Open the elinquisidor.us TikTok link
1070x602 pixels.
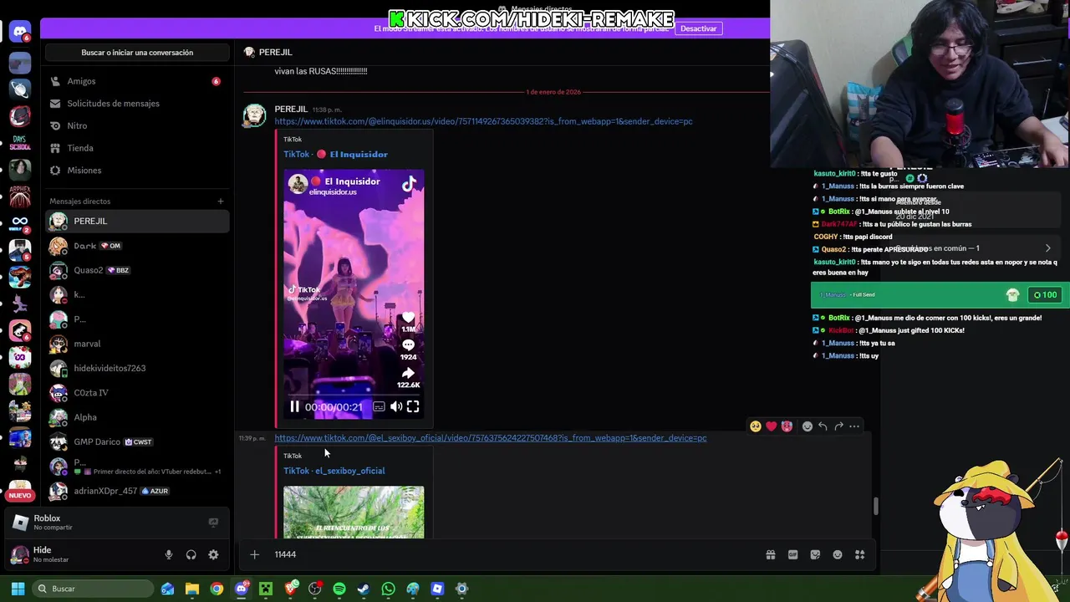pyautogui.click(x=483, y=121)
